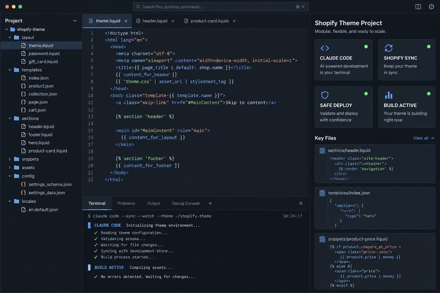Click the file icon beside templates/index.json
This screenshot has width=440, height=293.
click(x=322, y=193)
